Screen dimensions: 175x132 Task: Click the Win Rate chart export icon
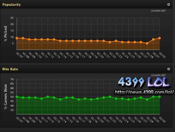[169, 69]
